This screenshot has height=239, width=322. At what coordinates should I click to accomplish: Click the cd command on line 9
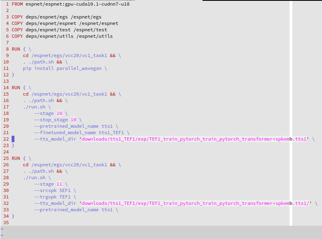coord(26,55)
